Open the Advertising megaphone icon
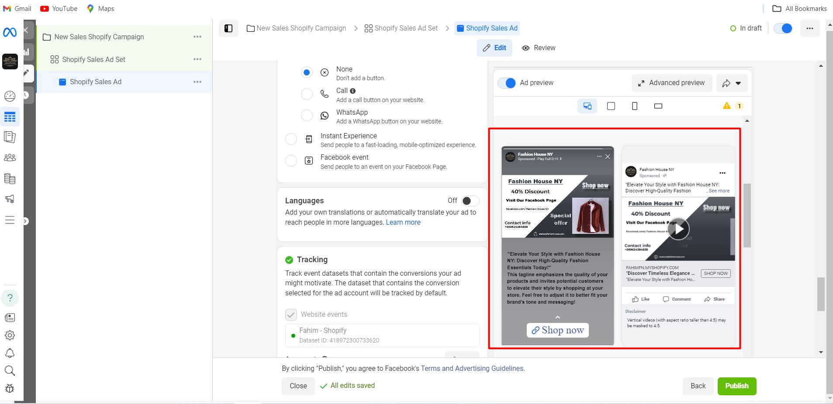The image size is (833, 404). [x=10, y=199]
